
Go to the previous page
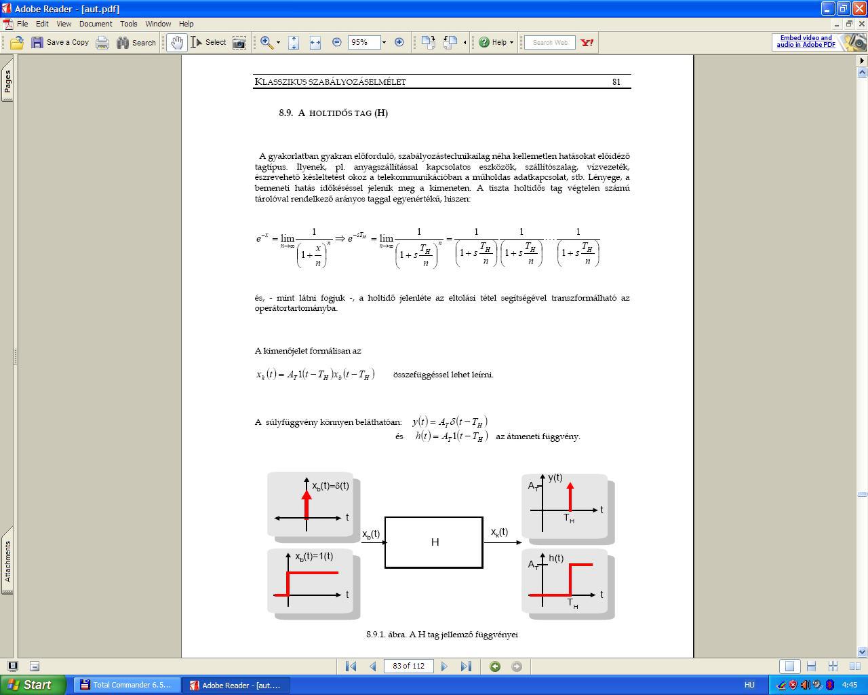click(x=372, y=666)
